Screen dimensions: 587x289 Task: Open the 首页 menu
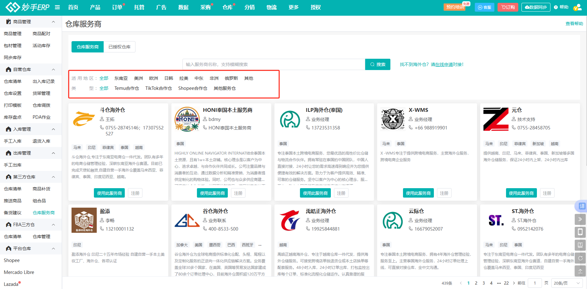tap(73, 7)
